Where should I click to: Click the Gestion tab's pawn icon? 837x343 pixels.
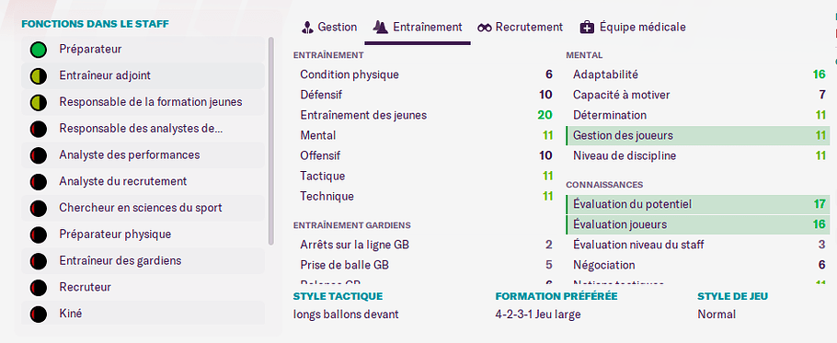[307, 28]
